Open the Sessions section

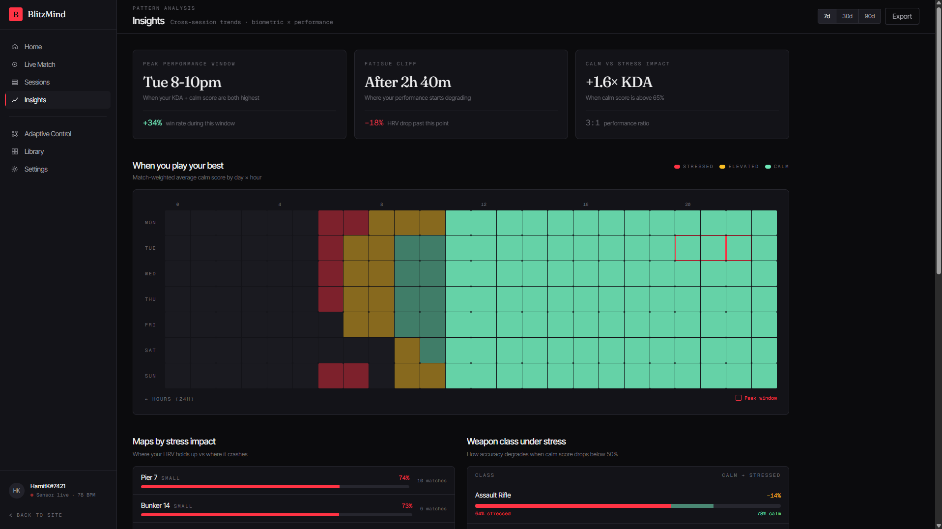point(57,82)
